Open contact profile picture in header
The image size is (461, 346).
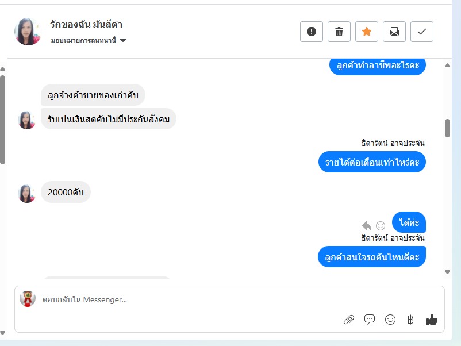[x=28, y=32]
